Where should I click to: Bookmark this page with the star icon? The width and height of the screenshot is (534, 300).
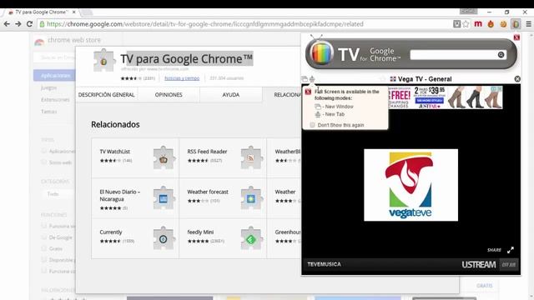click(x=466, y=24)
